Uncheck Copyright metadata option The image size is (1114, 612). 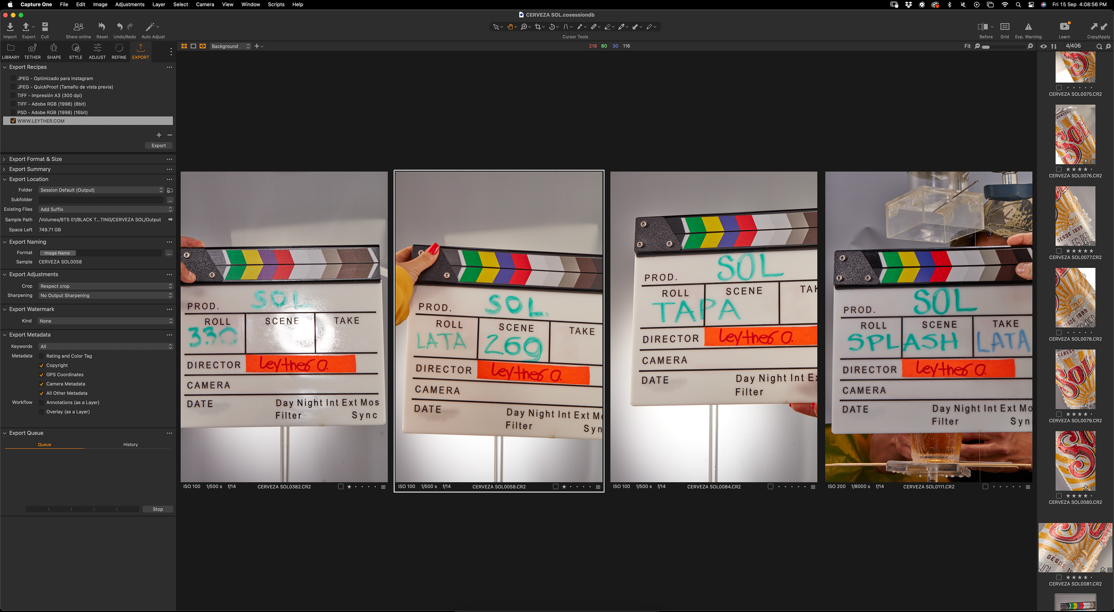(41, 365)
